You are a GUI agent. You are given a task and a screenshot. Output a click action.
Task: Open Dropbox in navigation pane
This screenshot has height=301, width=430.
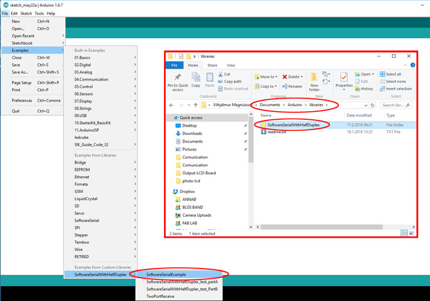point(187,192)
